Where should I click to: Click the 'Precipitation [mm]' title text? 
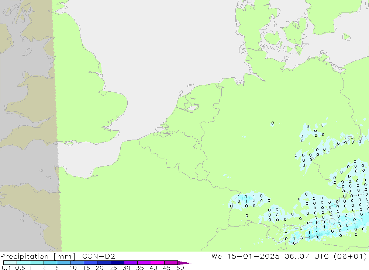(38, 256)
